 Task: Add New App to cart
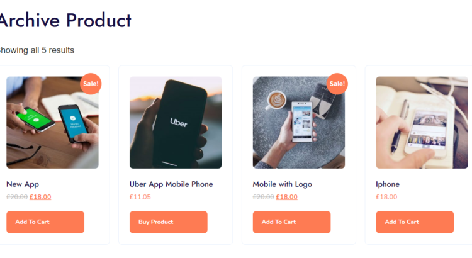[x=45, y=222]
